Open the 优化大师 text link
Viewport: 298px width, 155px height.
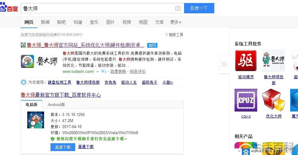[274, 116]
